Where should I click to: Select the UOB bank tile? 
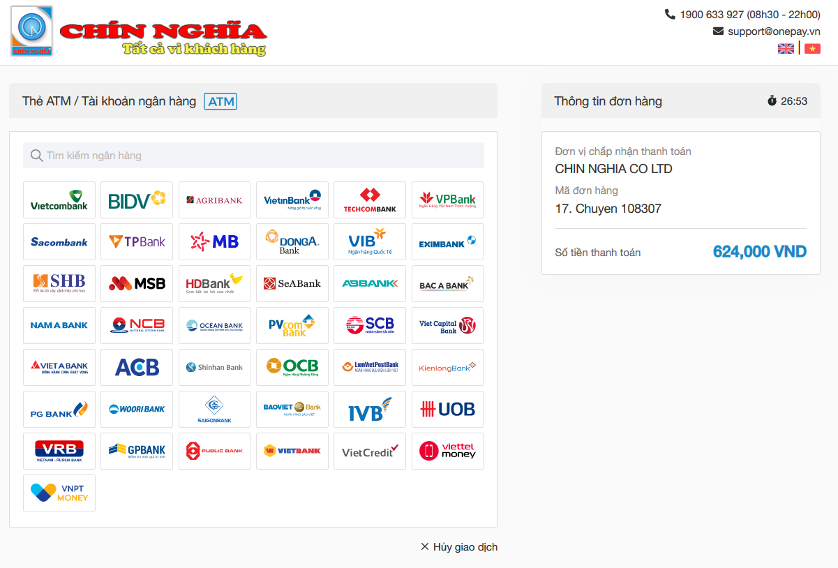coord(447,410)
